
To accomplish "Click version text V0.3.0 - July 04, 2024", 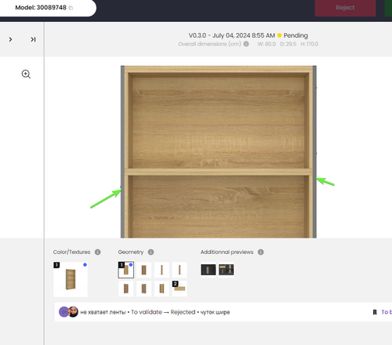I will 232,35.
